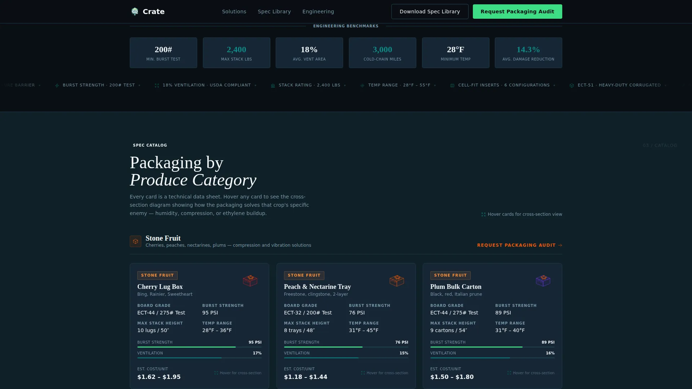This screenshot has height=389, width=692.
Task: Open the Solutions nav menu
Action: click(x=234, y=12)
